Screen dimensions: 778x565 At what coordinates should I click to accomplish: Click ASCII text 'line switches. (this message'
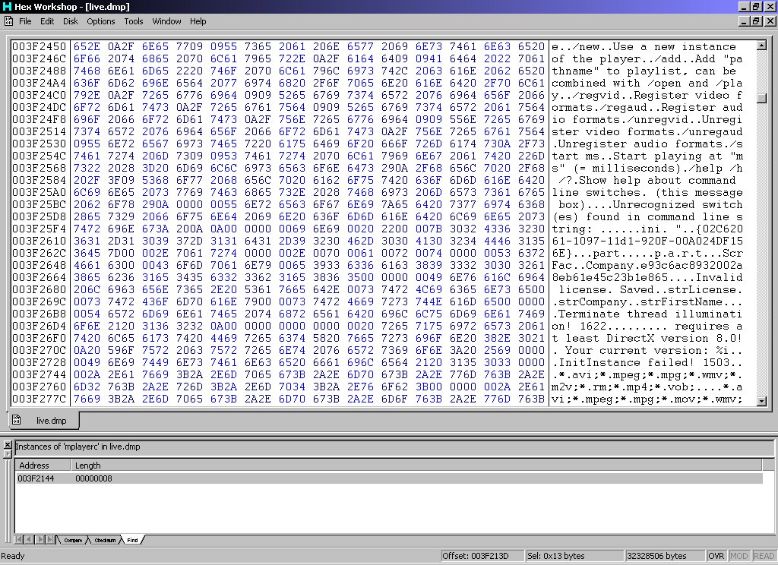point(647,192)
